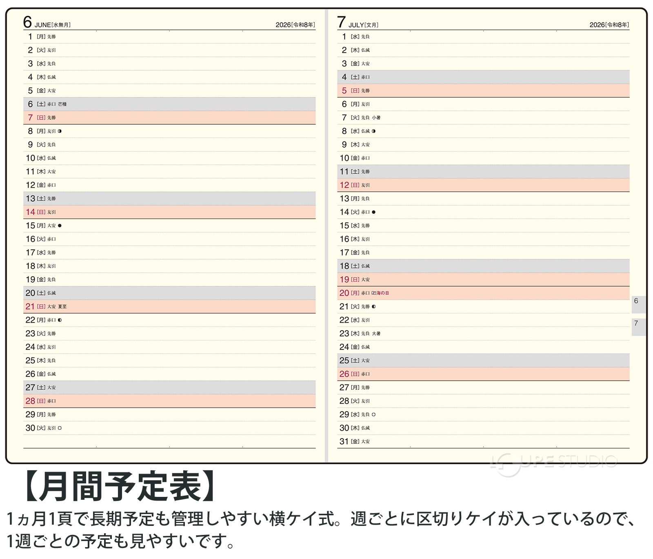Click the June 1 Monday entry line
The image size is (653, 559).
click(169, 37)
